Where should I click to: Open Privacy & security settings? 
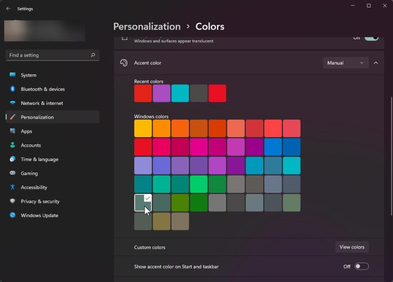pos(40,201)
